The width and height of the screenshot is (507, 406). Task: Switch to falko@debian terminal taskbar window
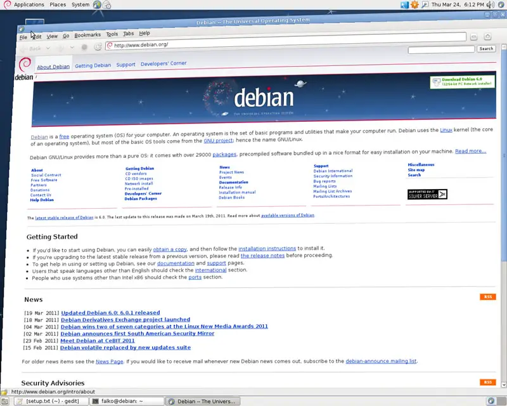coord(127,401)
